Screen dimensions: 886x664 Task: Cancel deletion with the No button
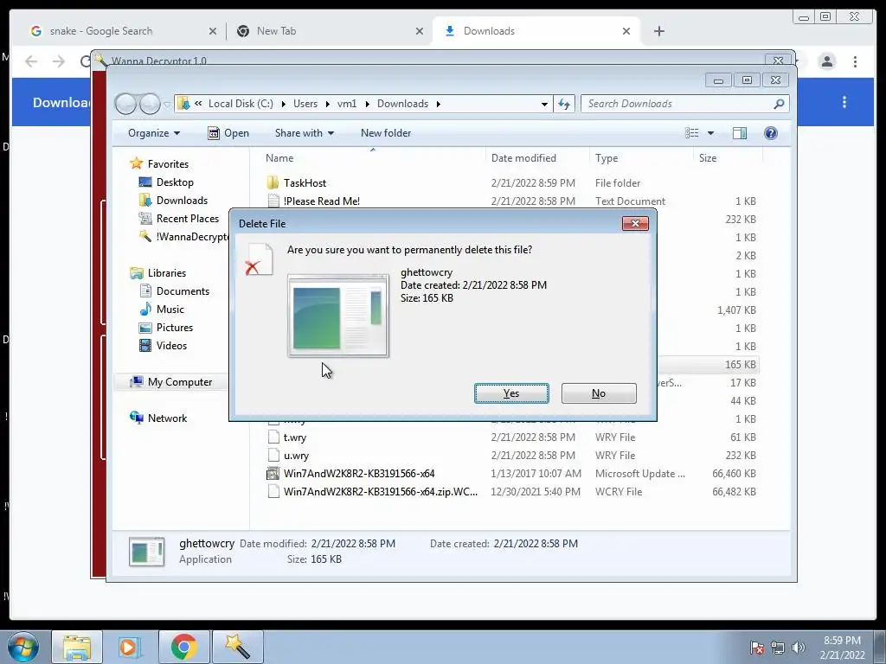click(x=599, y=393)
